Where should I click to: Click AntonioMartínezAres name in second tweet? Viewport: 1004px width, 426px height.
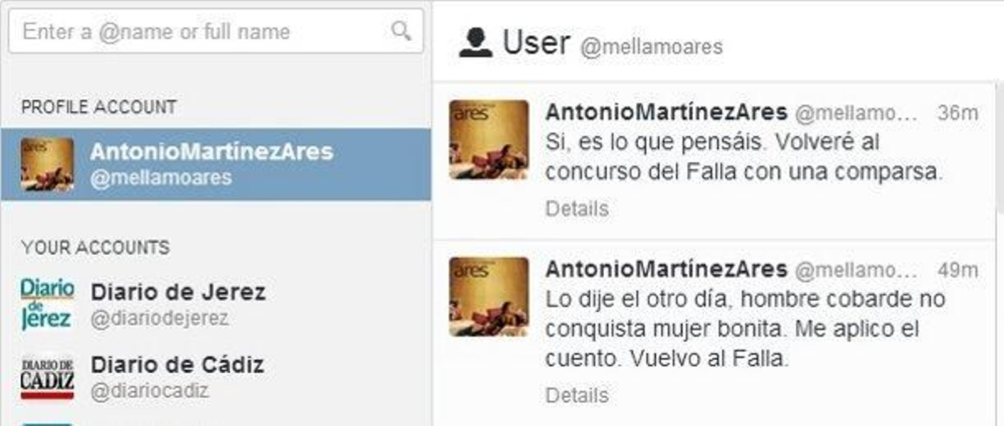pos(666,269)
